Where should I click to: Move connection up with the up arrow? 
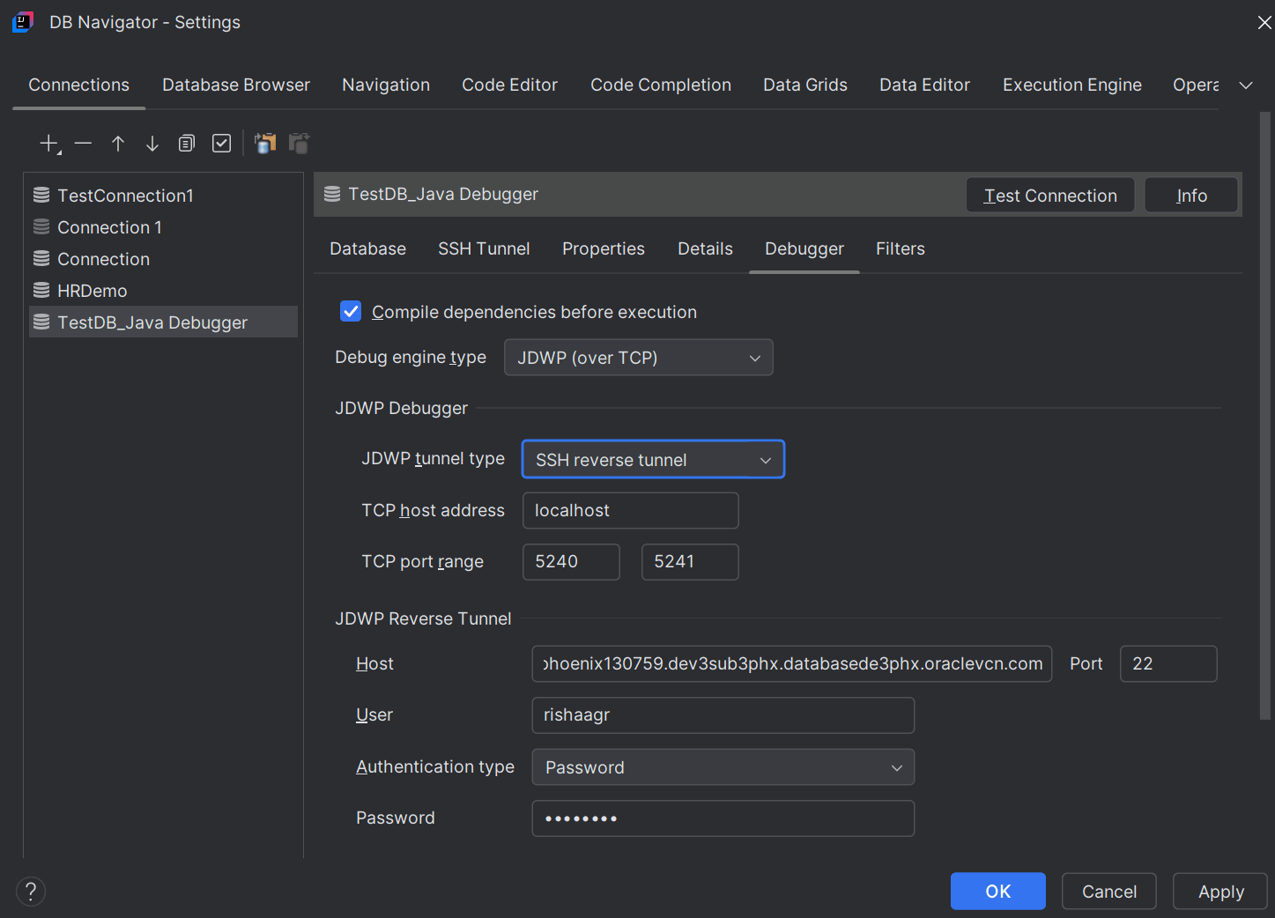(x=118, y=144)
